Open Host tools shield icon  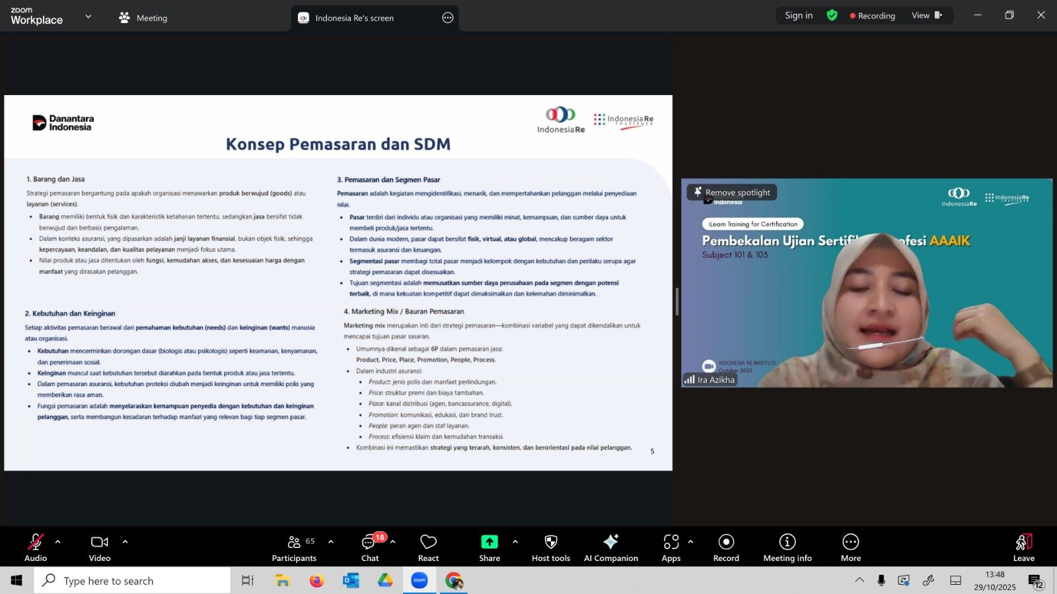click(x=550, y=548)
